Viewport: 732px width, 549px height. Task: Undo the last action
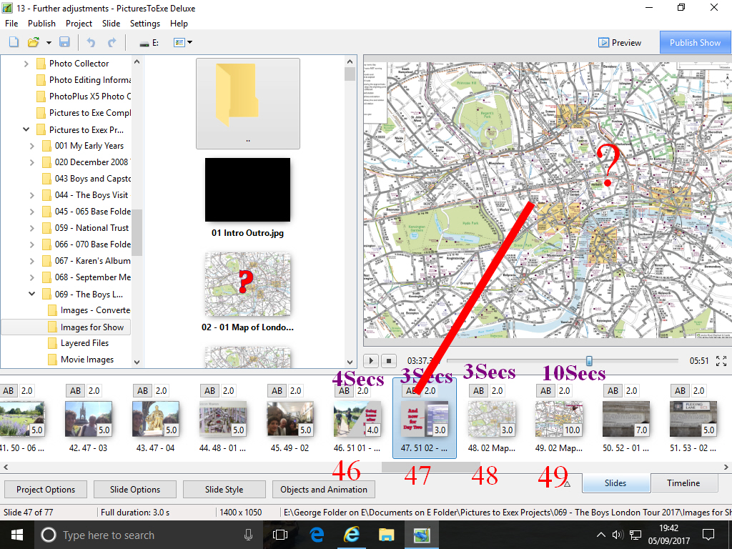(x=91, y=42)
